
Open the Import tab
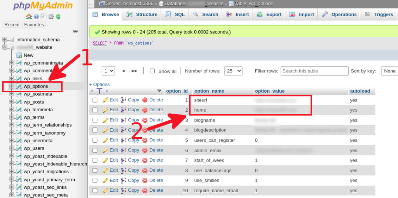pos(302,14)
